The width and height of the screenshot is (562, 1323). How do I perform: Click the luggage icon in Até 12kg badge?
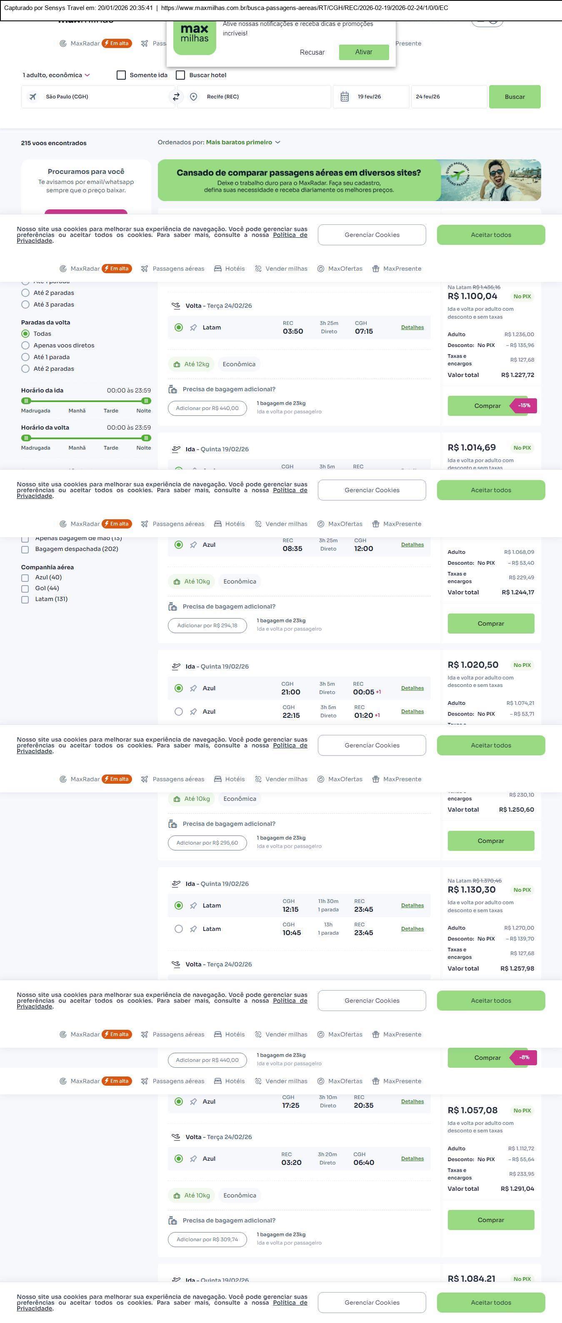177,365
